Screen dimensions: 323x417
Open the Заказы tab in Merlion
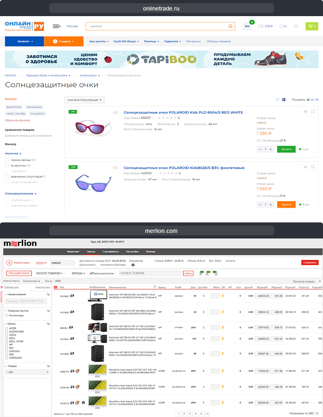91,251
